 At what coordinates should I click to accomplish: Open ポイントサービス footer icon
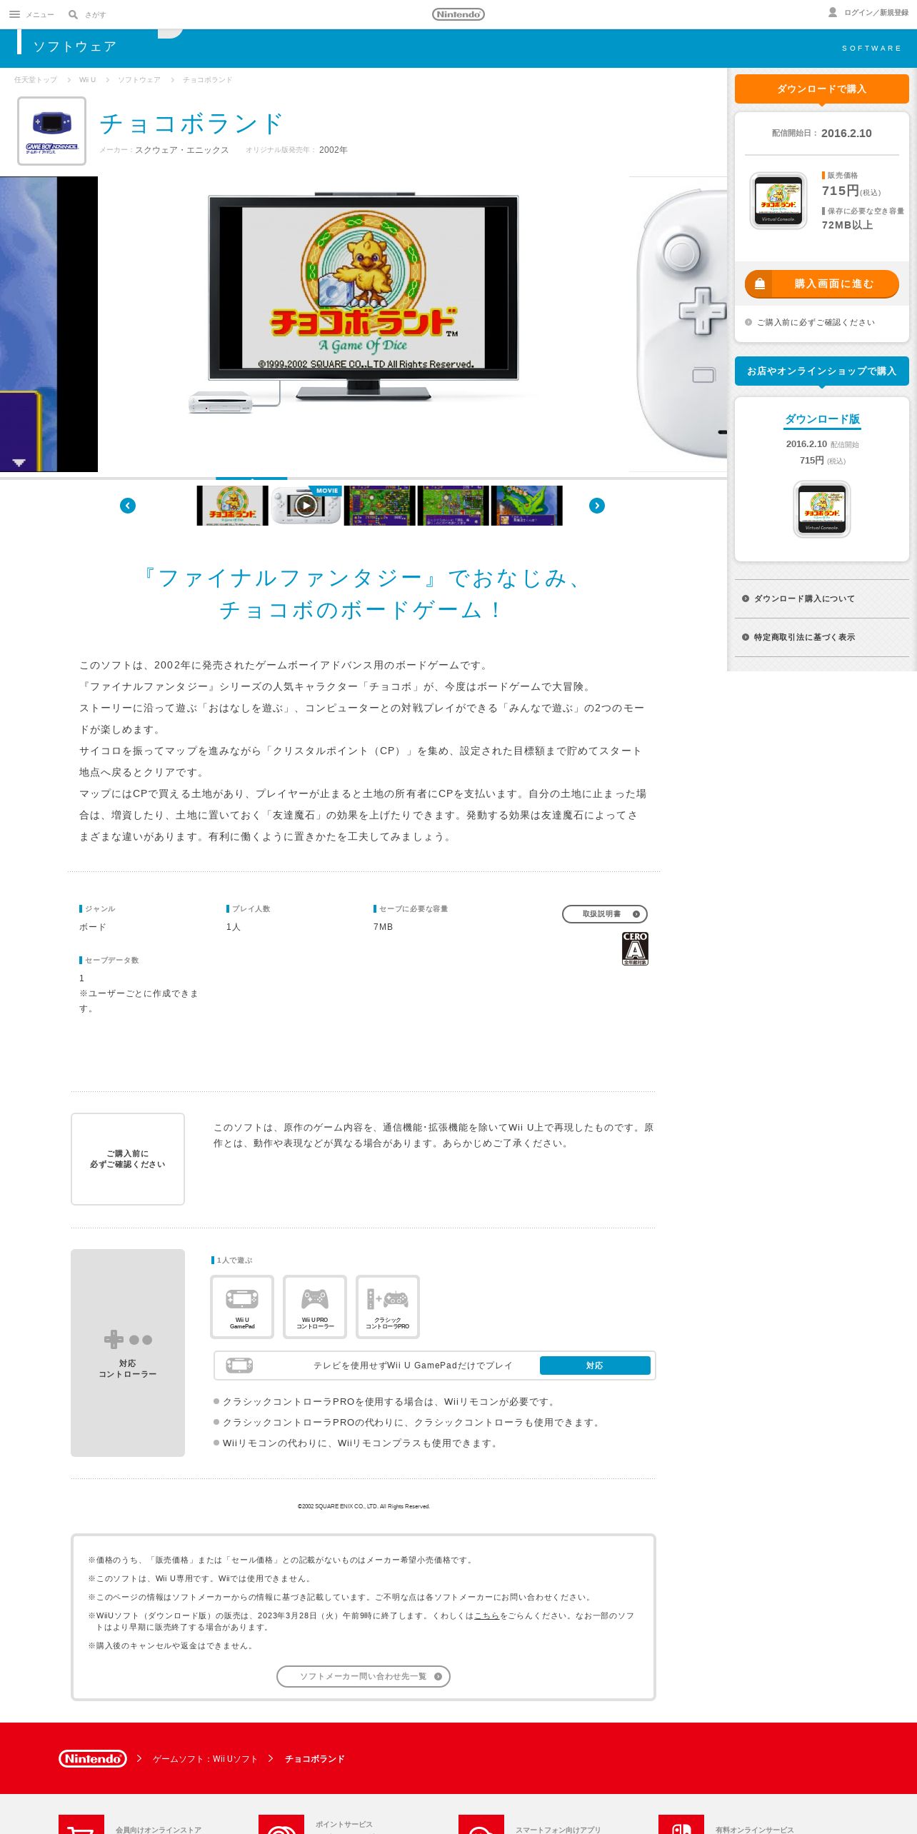(281, 1825)
